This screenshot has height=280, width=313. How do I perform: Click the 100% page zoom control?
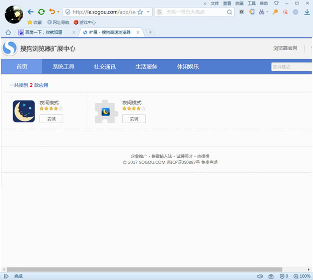302,276
